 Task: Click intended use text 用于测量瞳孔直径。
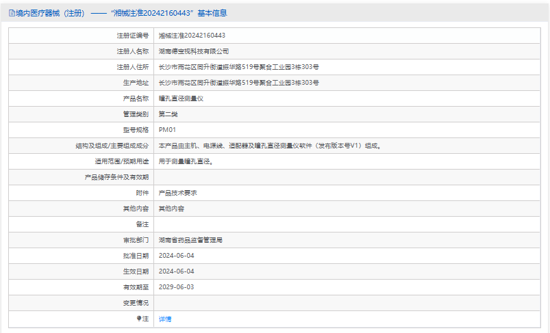point(186,161)
